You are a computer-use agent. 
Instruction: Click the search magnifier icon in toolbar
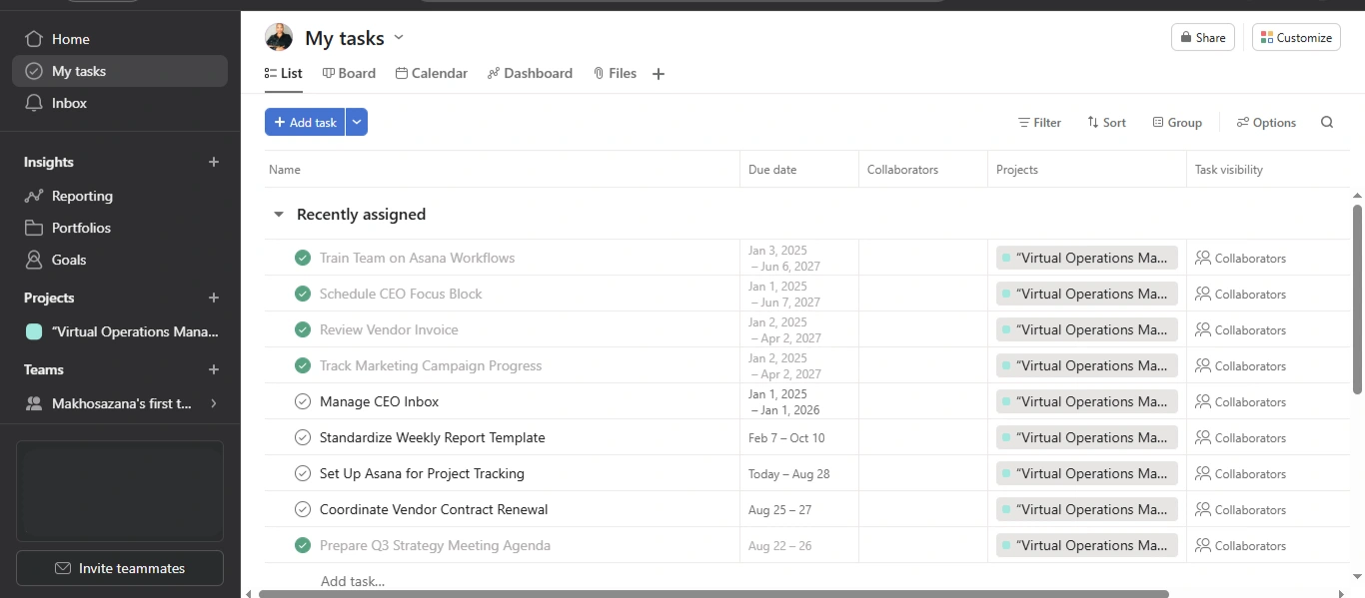coord(1327,123)
